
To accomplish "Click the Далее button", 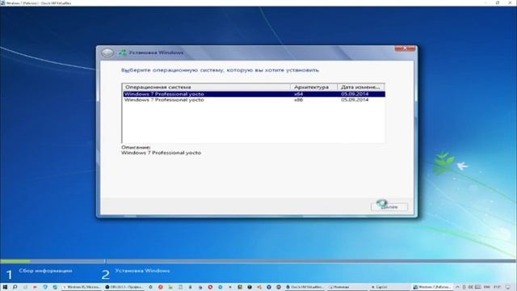I will click(389, 207).
